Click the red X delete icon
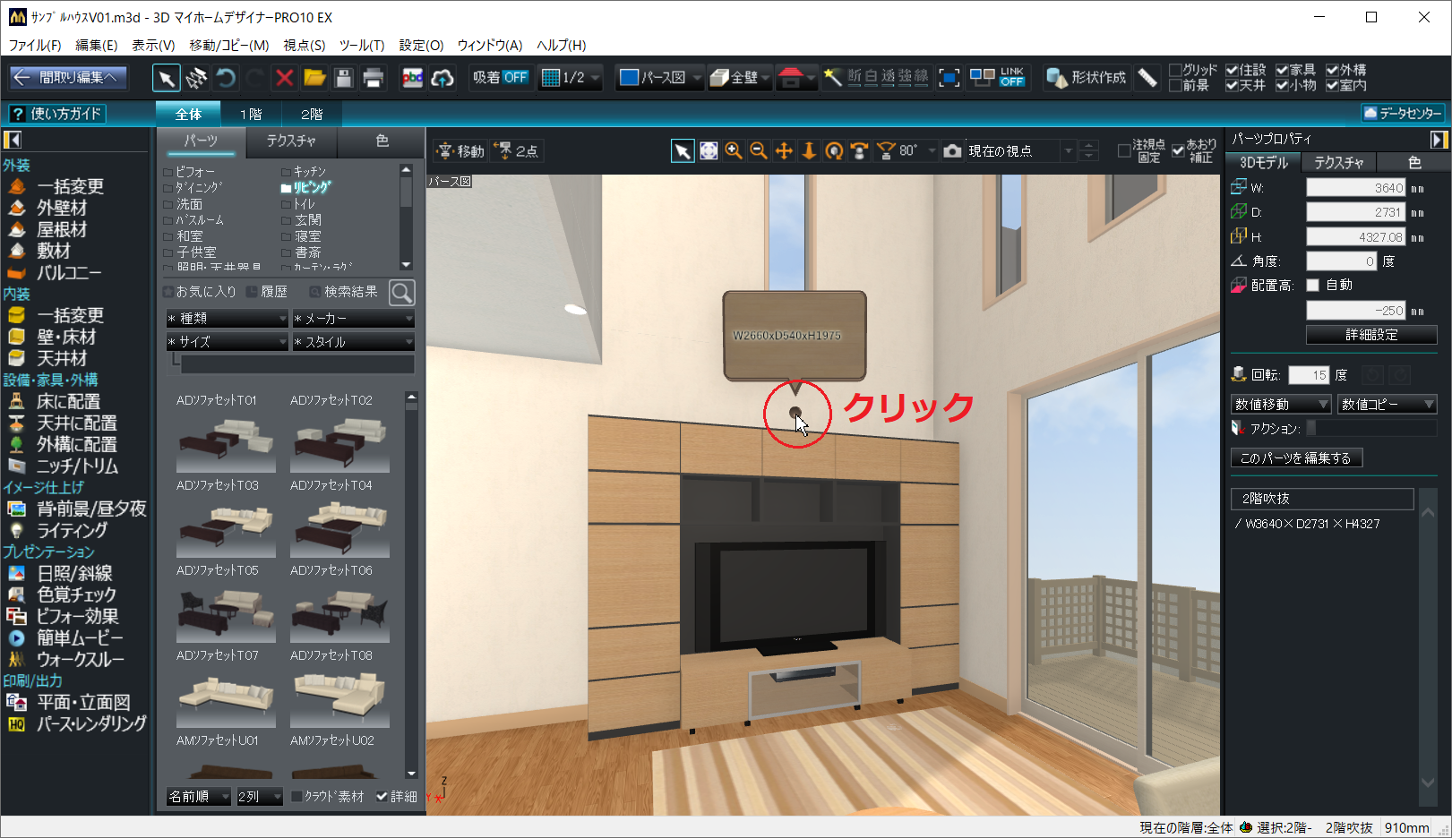 pyautogui.click(x=284, y=78)
